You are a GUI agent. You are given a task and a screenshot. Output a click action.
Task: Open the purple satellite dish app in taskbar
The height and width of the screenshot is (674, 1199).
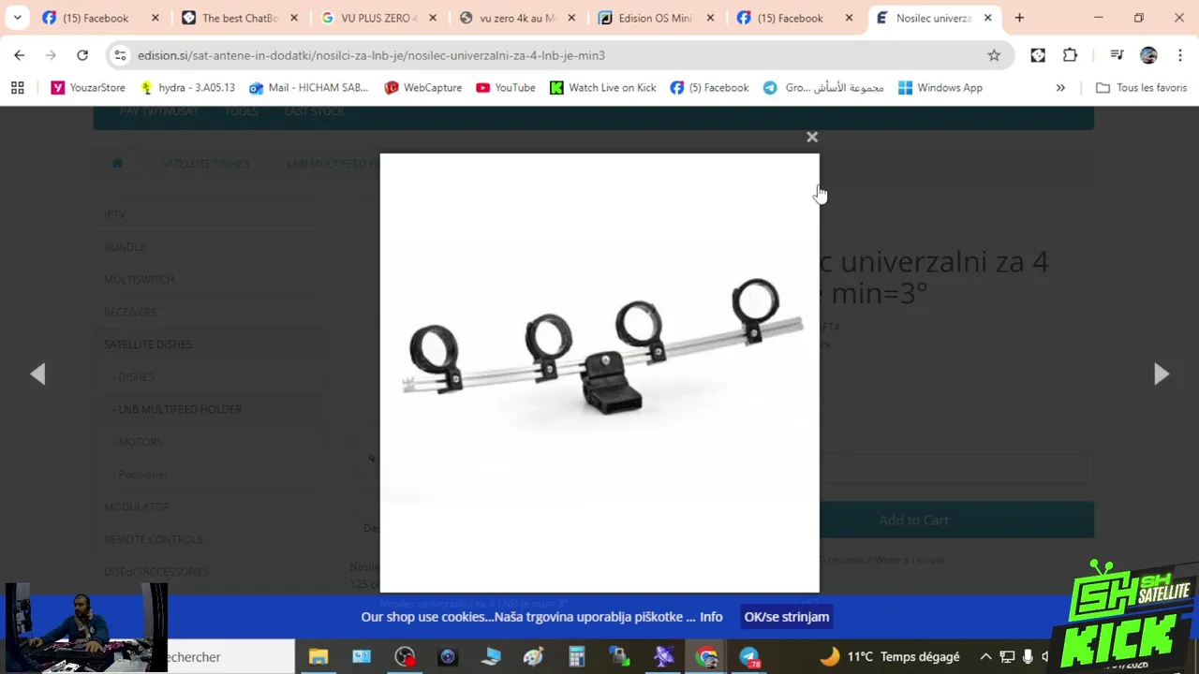click(x=663, y=657)
